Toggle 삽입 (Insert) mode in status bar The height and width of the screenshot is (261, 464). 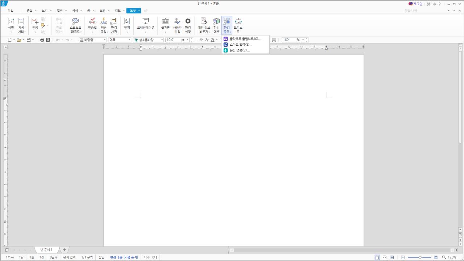tap(101, 257)
